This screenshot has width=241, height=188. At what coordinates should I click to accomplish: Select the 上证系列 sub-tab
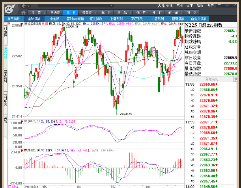point(116,19)
